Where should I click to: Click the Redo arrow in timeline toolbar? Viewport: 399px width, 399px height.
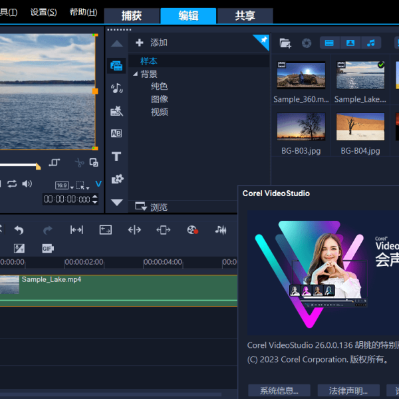coord(47,230)
